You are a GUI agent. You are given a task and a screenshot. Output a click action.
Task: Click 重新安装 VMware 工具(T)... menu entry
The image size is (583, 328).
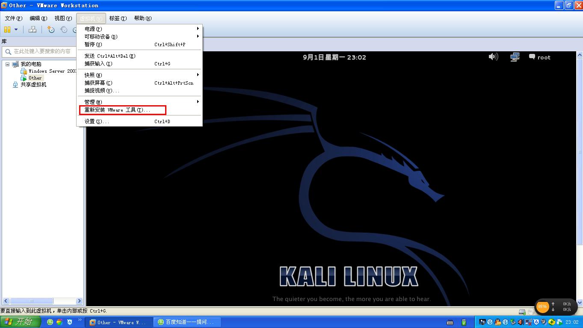(x=139, y=110)
